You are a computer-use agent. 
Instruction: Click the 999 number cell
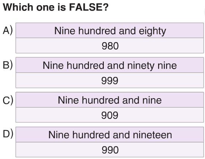click(110, 80)
